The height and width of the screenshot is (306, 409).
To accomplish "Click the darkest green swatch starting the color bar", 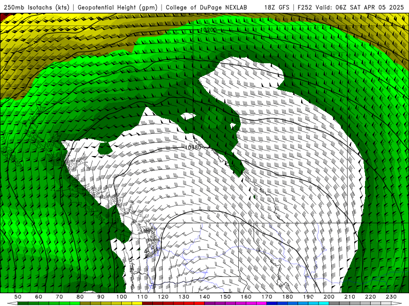I will tap(22, 303).
